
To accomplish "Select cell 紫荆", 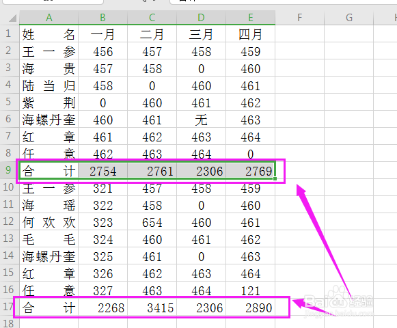I will [x=49, y=102].
